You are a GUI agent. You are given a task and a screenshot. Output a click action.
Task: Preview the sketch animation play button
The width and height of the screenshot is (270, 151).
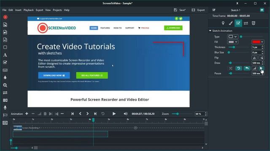(x=261, y=68)
